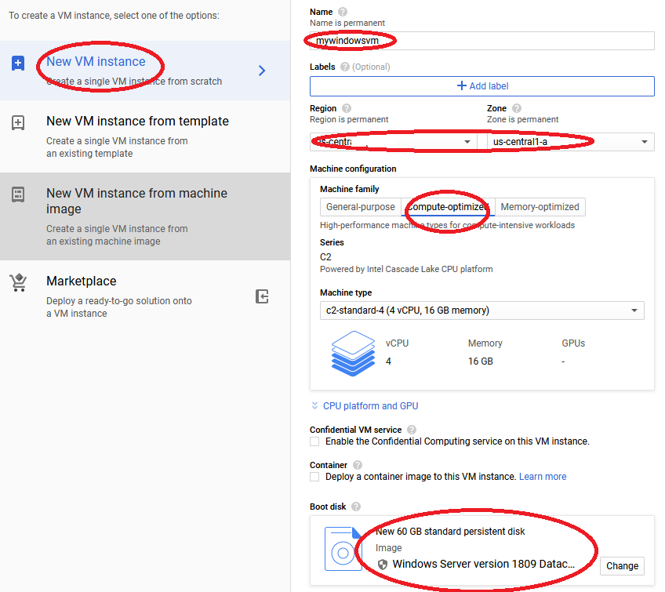Open the Learn more link for containers
Screen dimensions: 665x592
pos(542,477)
